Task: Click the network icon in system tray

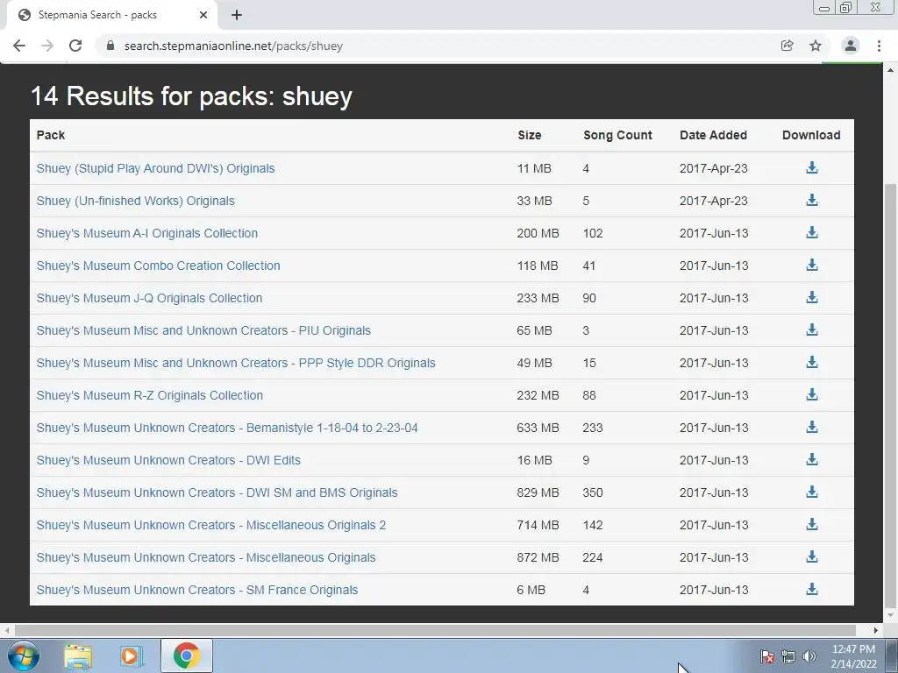Action: (x=788, y=656)
